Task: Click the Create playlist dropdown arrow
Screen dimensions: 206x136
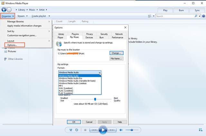Action: (x=49, y=16)
